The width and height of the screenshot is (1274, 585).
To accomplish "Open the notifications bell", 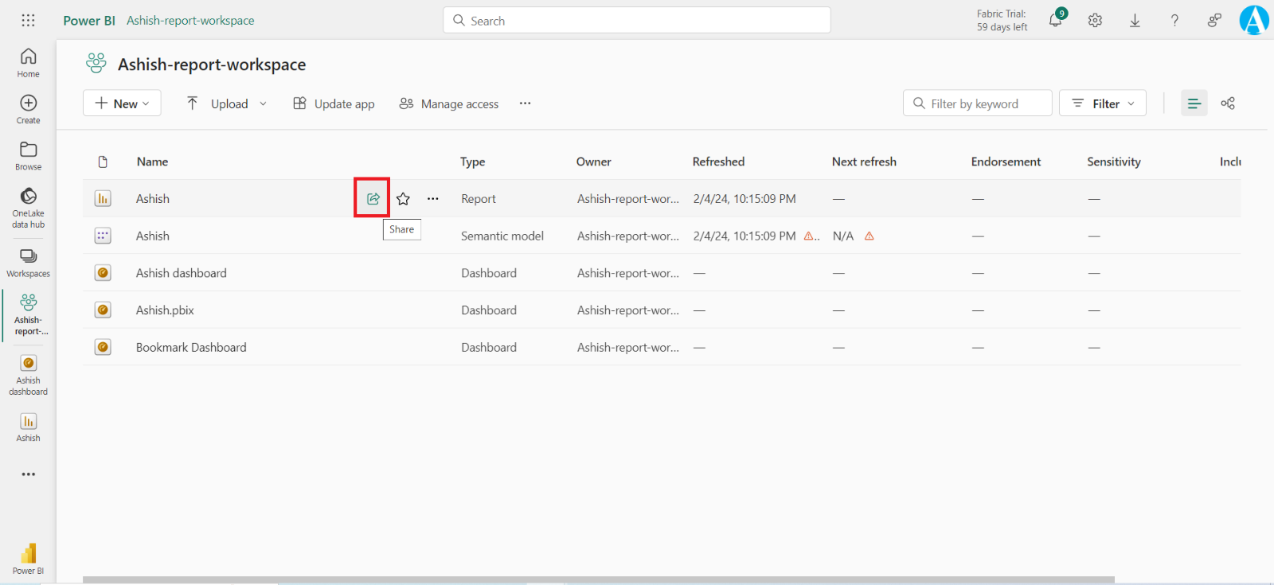I will 1056,21.
